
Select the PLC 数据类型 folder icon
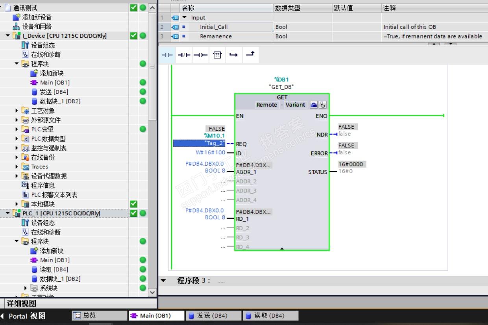pos(26,138)
